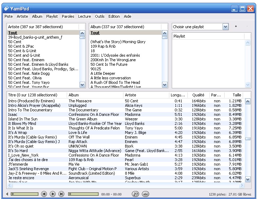Select Tout in the Artiste list
The width and height of the screenshot is (258, 199).
[x=43, y=33]
